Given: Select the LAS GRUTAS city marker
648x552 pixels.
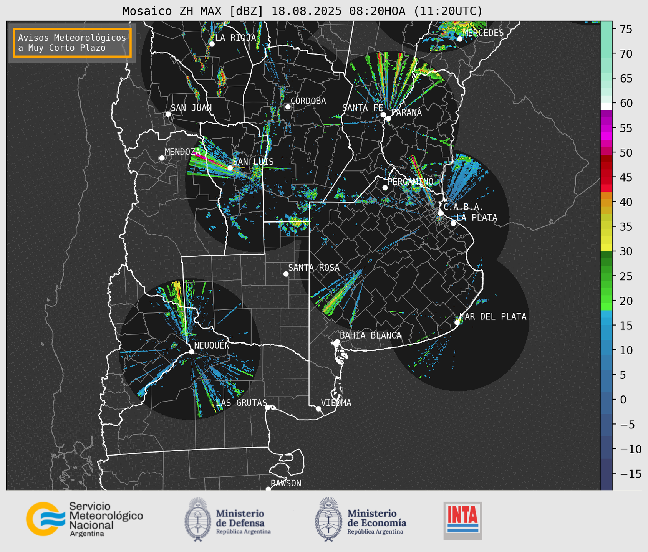Looking at the screenshot, I should point(268,407).
